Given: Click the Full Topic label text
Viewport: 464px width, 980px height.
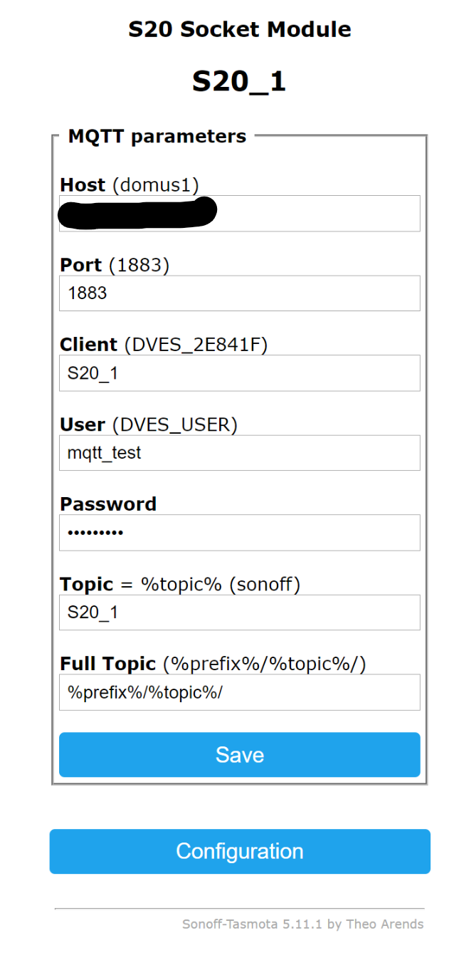Looking at the screenshot, I should pos(213,664).
